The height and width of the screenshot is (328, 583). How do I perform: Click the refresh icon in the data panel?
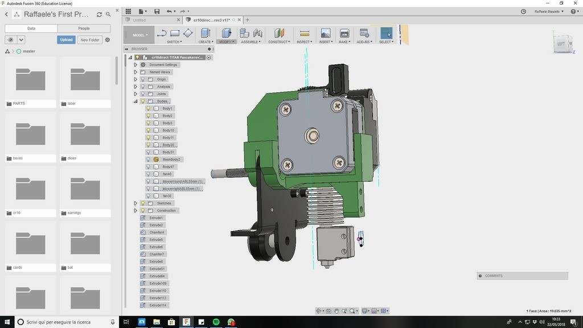99,14
